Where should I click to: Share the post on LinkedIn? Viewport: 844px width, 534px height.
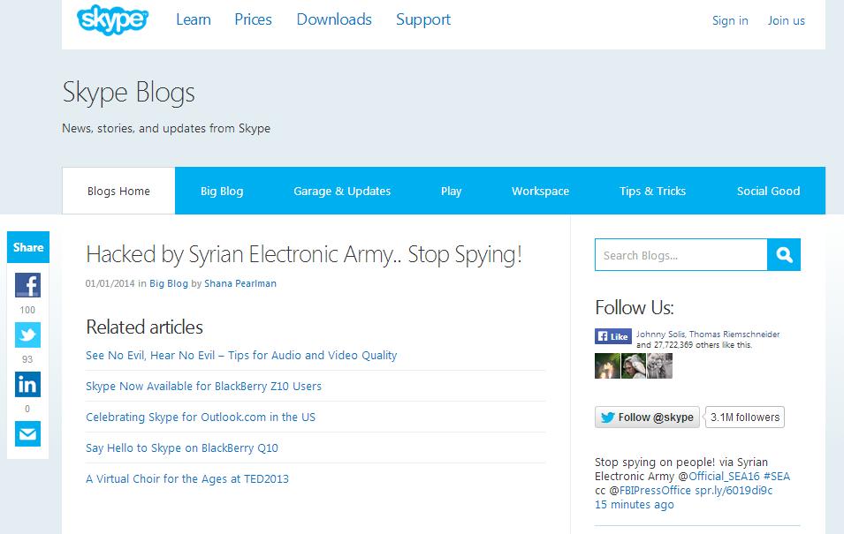click(x=27, y=385)
